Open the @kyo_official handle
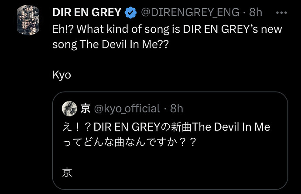 (x=127, y=109)
